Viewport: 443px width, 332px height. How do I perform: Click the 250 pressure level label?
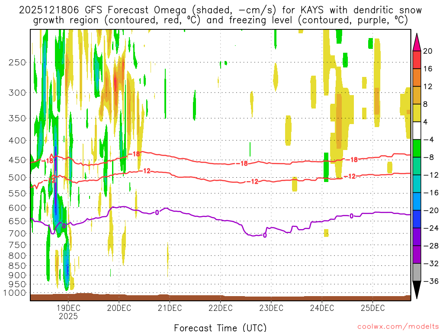click(17, 62)
